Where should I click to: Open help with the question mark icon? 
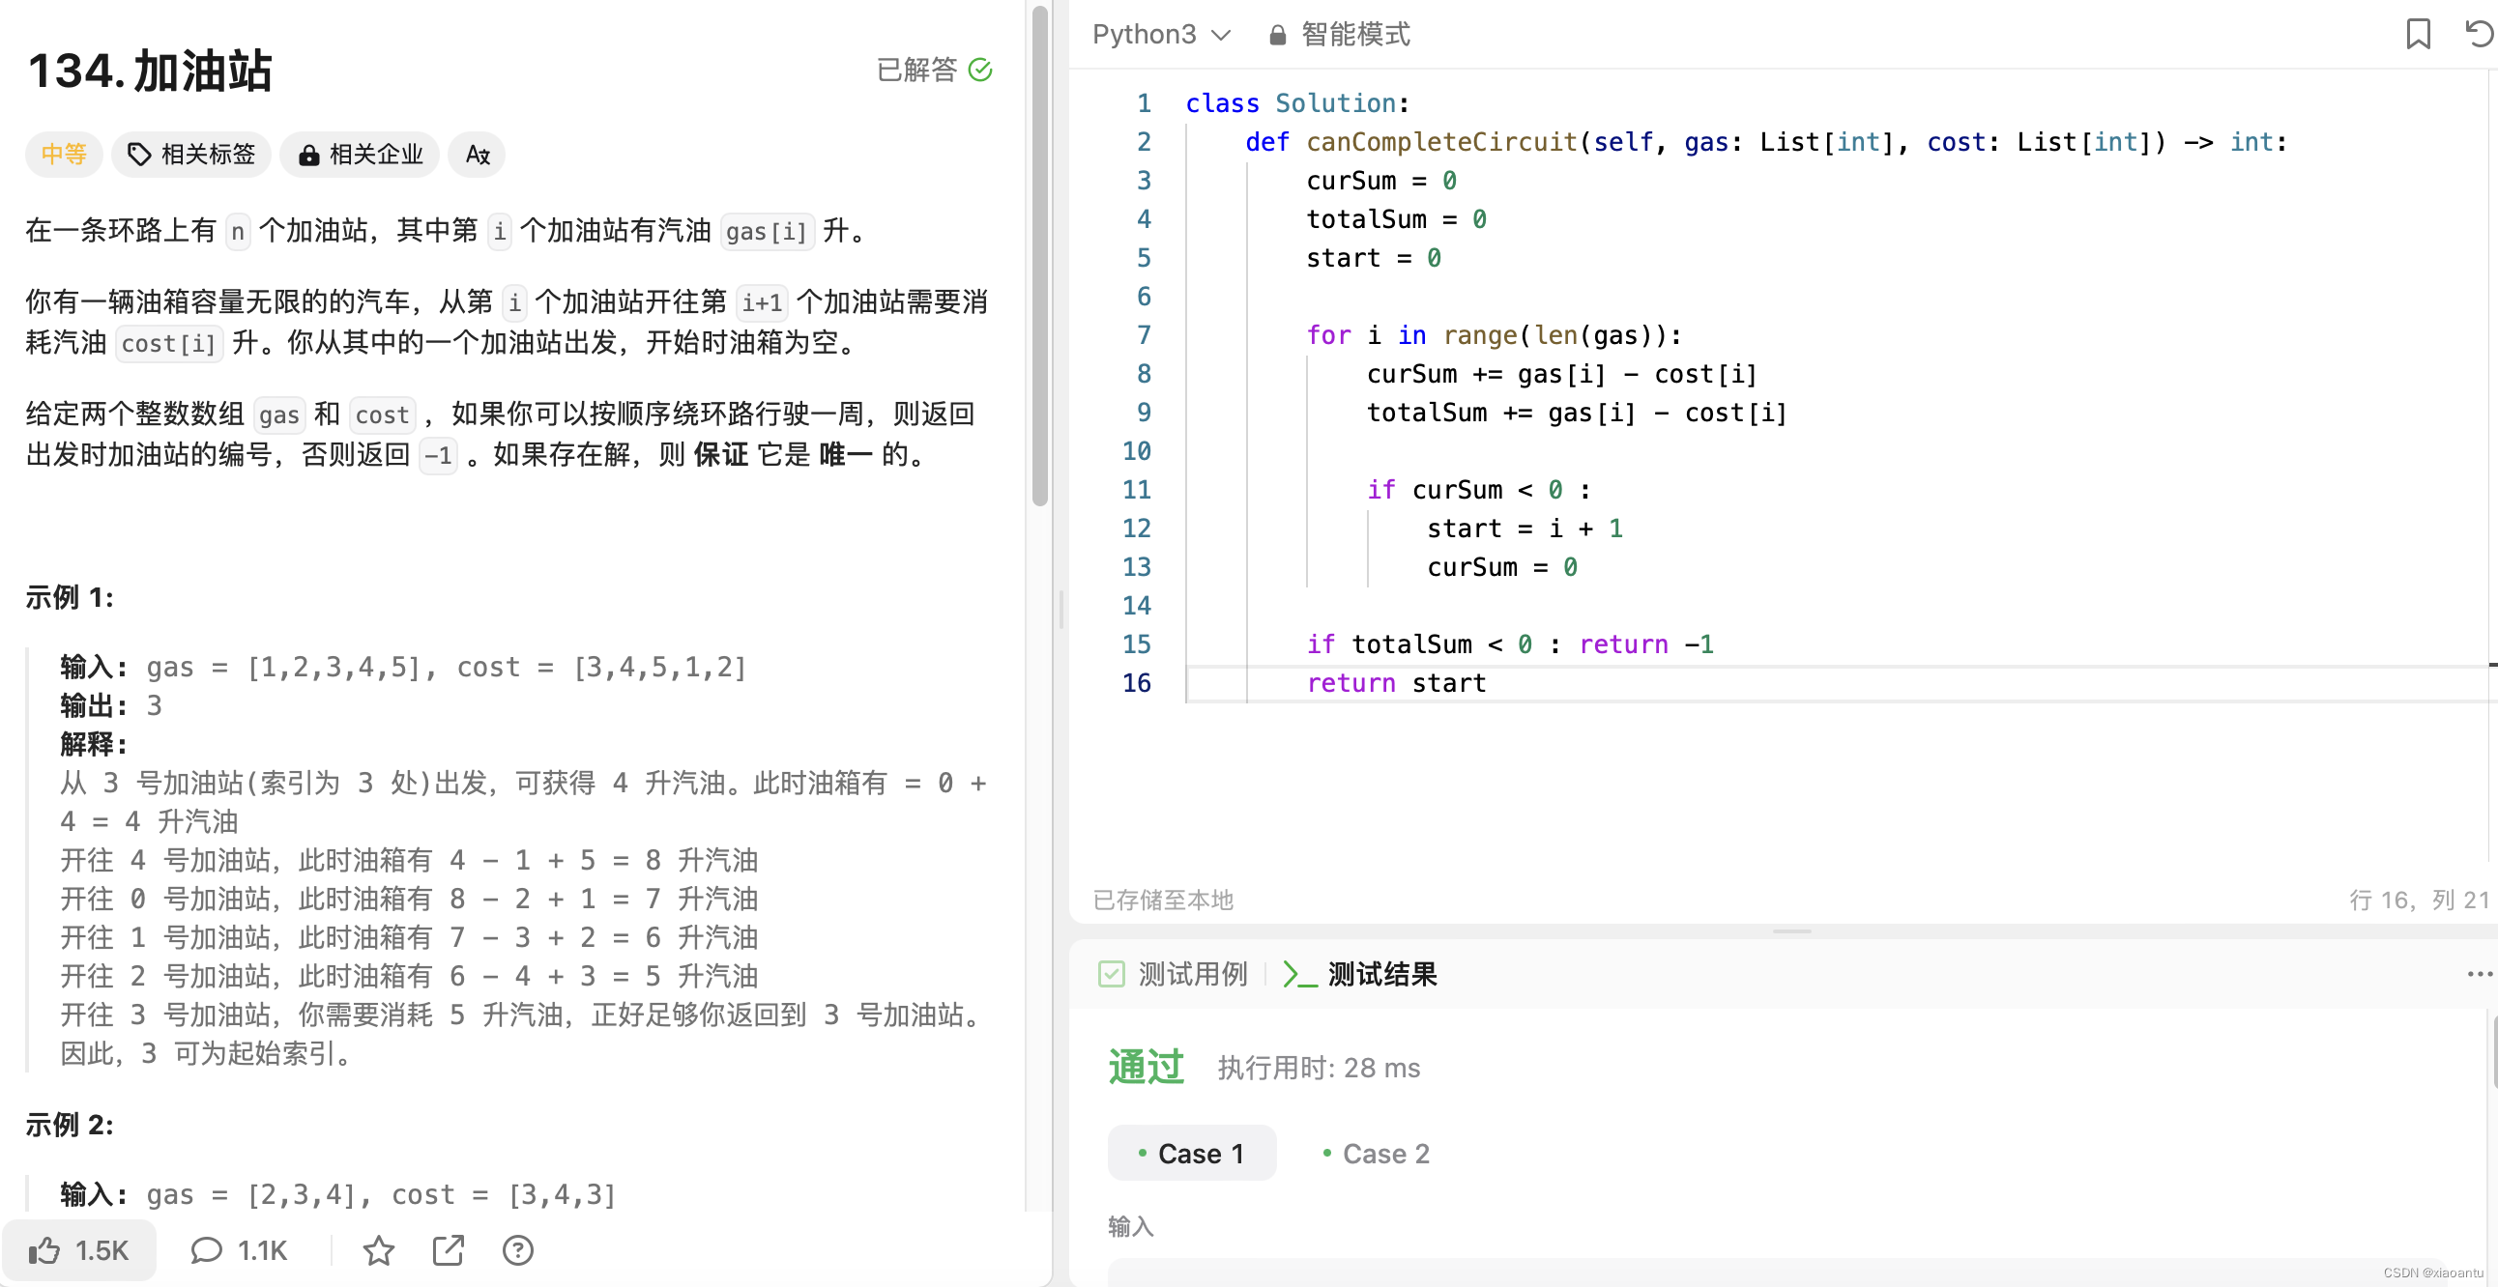point(518,1250)
